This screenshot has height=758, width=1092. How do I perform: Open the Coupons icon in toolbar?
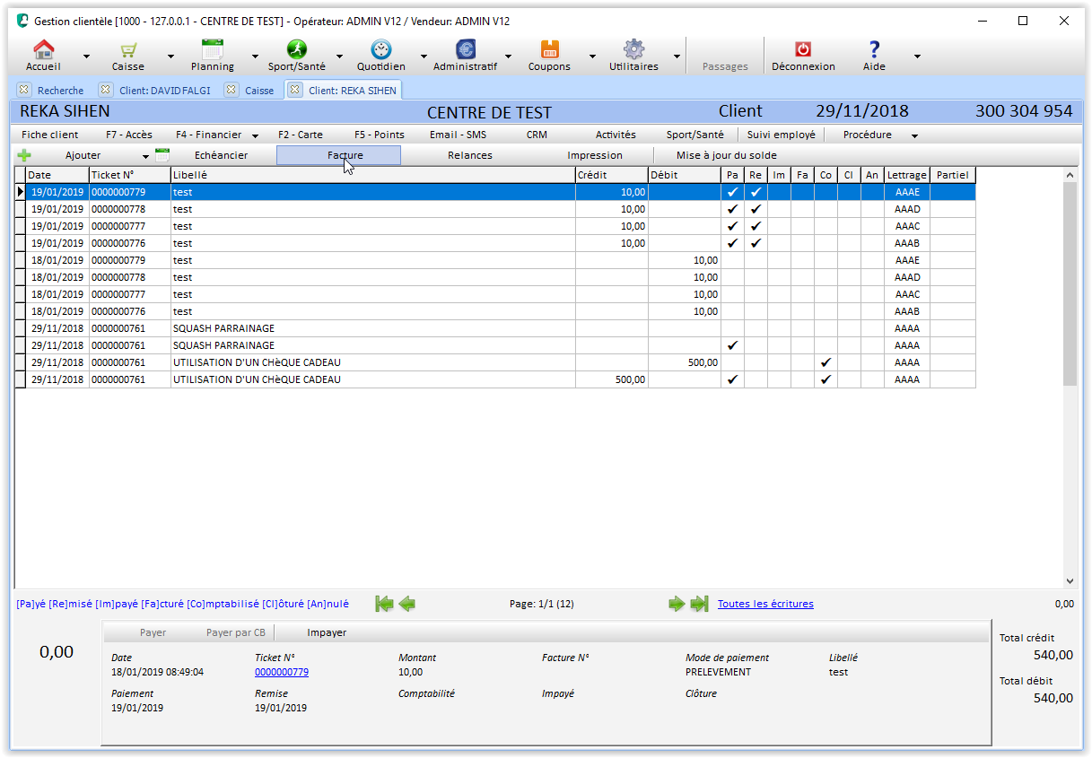pos(549,50)
